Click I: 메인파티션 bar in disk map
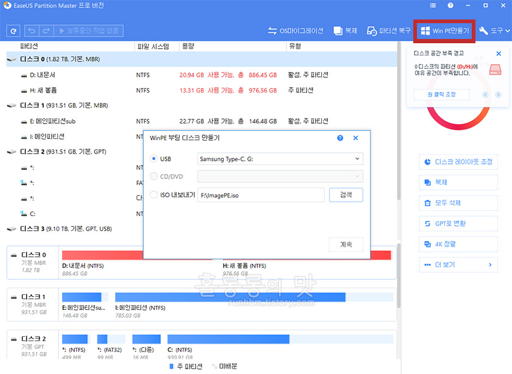This screenshot has width=512, height=374. (254, 297)
